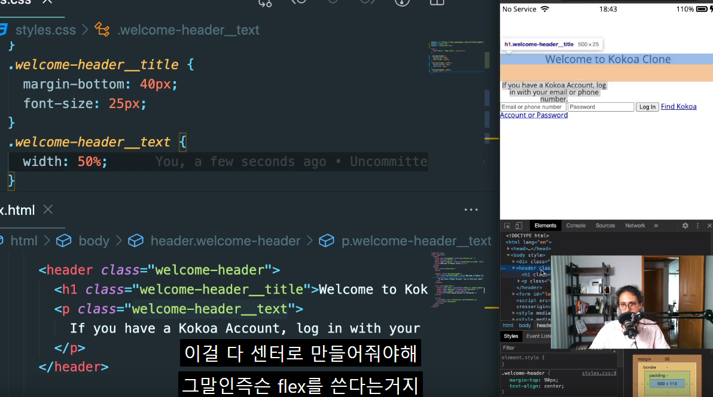
Task: Open the styles.css:9 source link
Action: (x=599, y=373)
